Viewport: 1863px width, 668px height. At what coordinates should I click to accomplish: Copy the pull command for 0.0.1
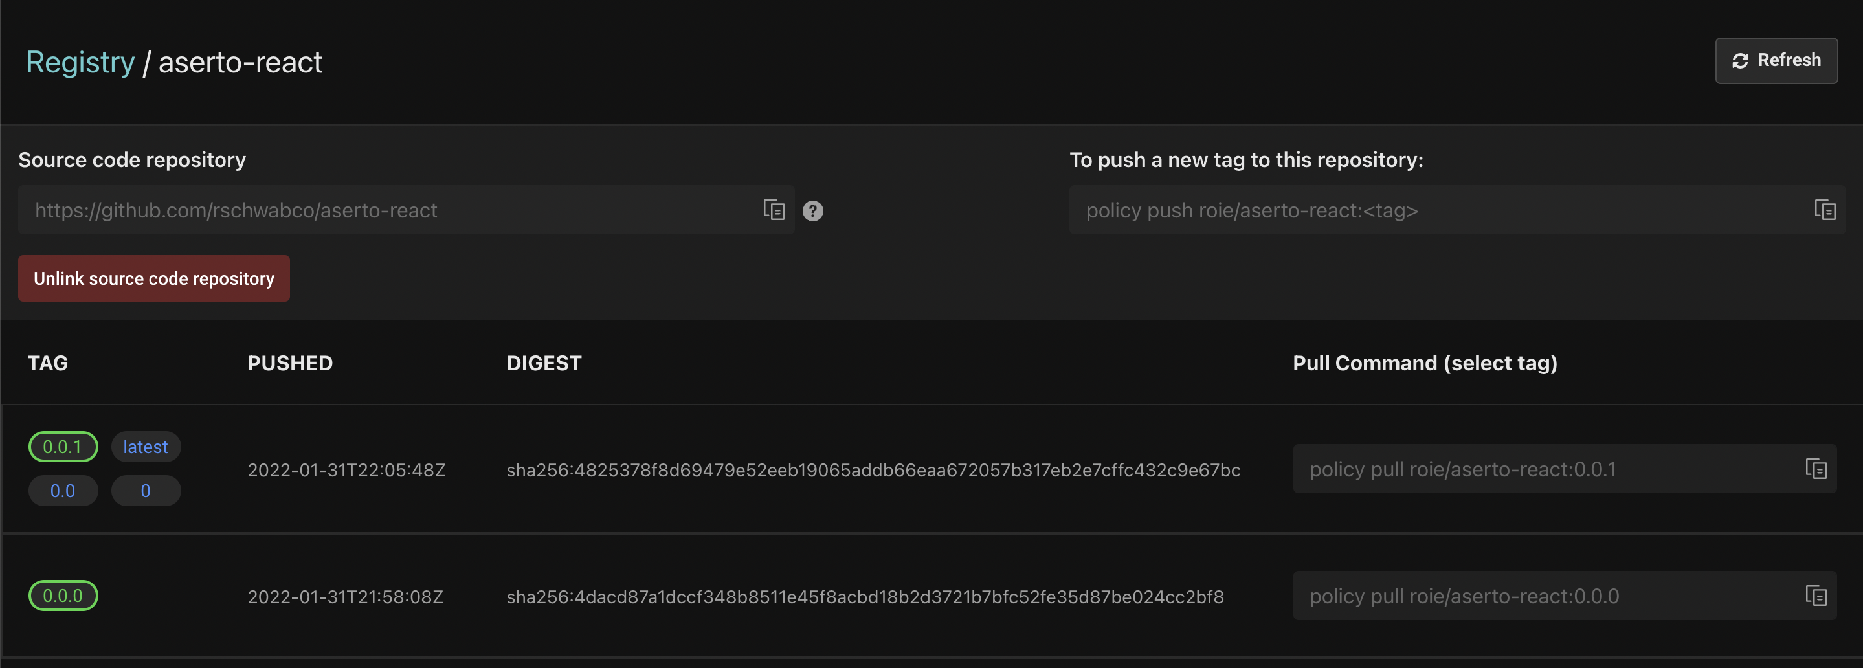(x=1816, y=469)
